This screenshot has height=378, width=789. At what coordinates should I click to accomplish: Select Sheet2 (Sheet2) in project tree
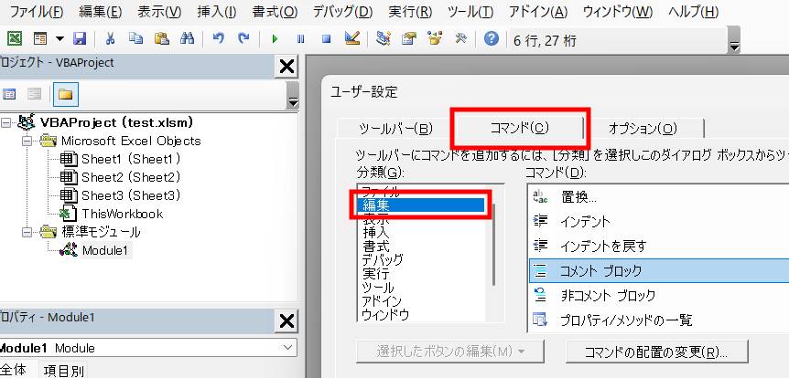[131, 177]
